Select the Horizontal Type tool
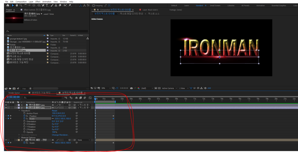298x152 pixels. 47,6
